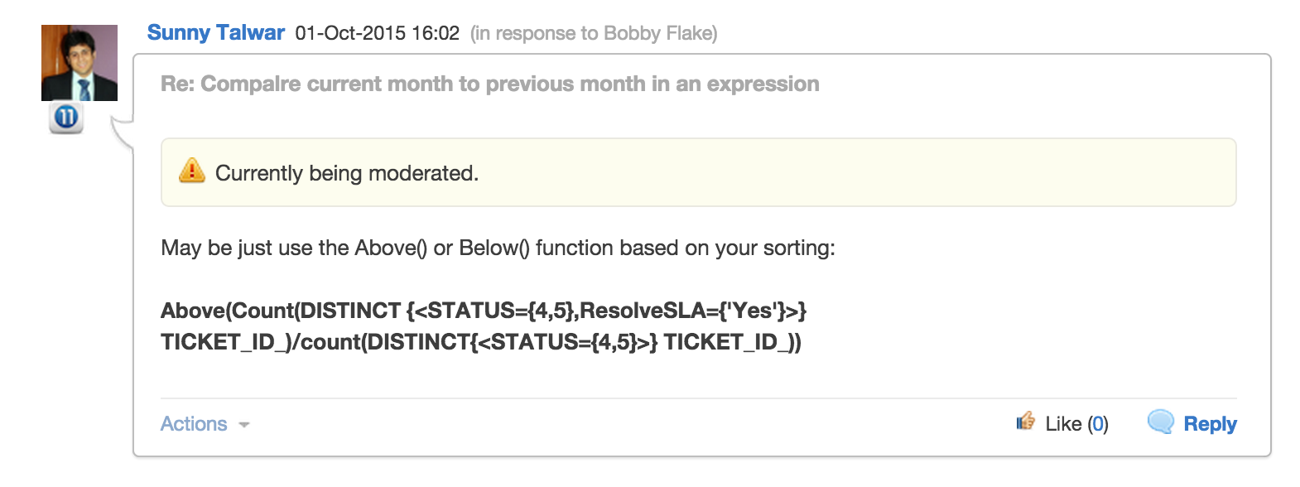Expand the Actions dropdown arrow

click(x=244, y=425)
